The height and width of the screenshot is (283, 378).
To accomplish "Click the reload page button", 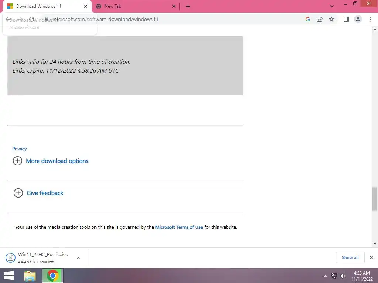I will click(x=32, y=19).
